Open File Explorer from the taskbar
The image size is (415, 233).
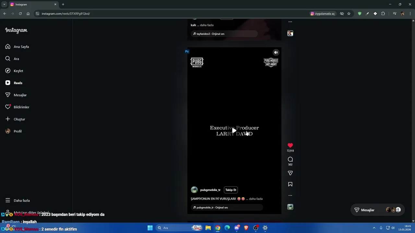(208, 228)
